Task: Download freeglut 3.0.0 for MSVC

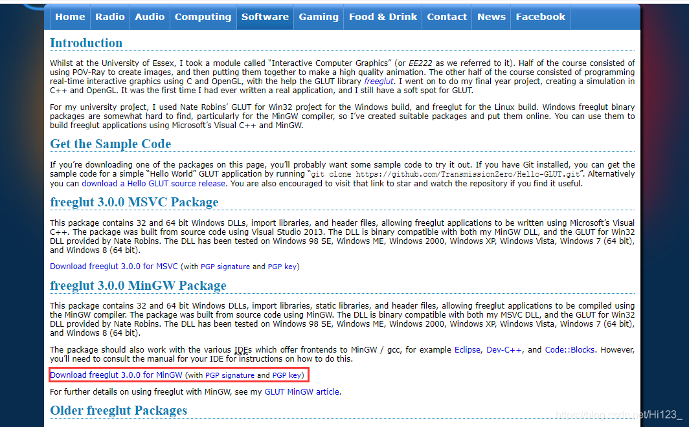Action: 114,267
